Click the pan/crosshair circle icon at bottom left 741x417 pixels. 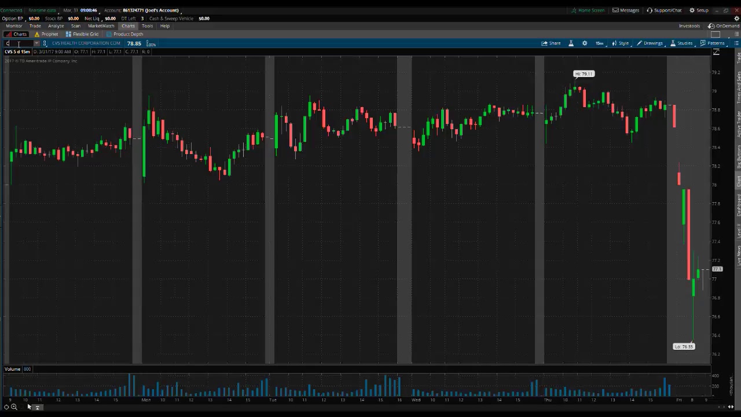click(6, 407)
